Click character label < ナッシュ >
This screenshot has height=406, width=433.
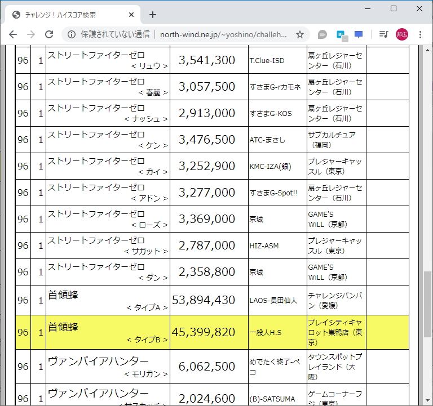(146, 119)
